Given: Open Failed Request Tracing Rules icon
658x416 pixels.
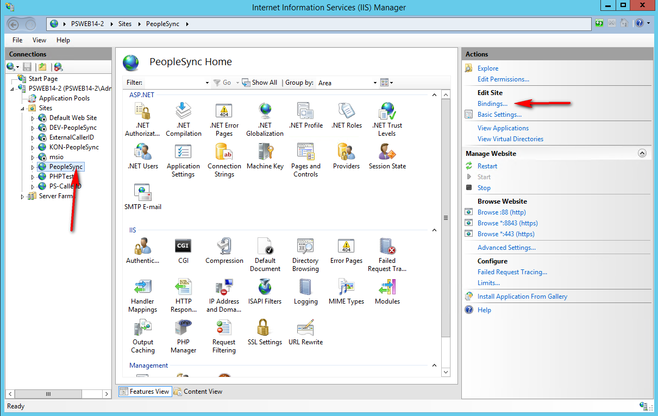Looking at the screenshot, I should 387,255.
